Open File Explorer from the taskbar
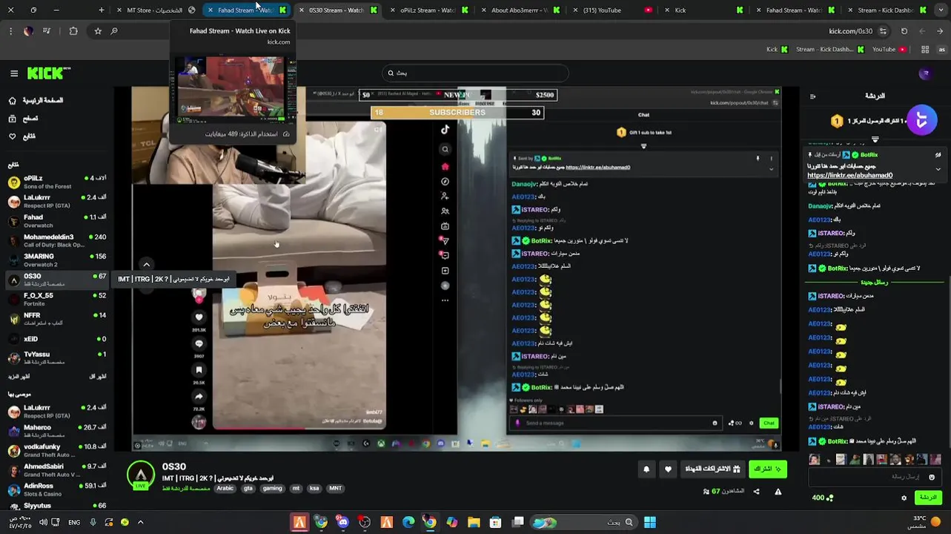951x534 pixels. point(474,522)
